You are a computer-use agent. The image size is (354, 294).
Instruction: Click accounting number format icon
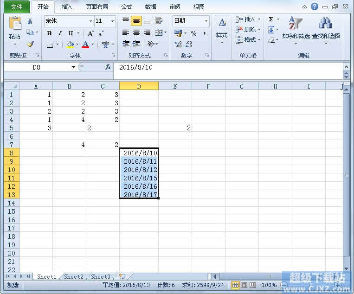(x=178, y=33)
